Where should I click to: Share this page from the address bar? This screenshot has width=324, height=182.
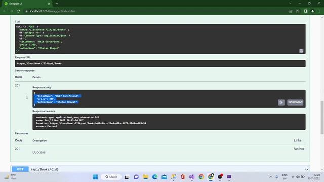pos(291,11)
